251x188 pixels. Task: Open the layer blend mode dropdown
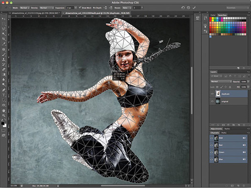point(221,82)
